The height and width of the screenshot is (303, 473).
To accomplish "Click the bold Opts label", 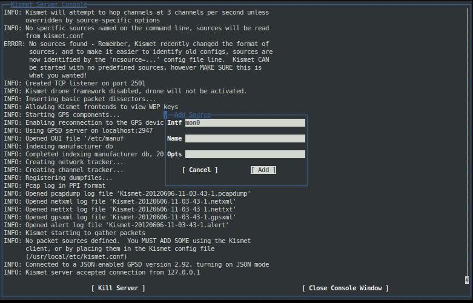I will 174,154.
